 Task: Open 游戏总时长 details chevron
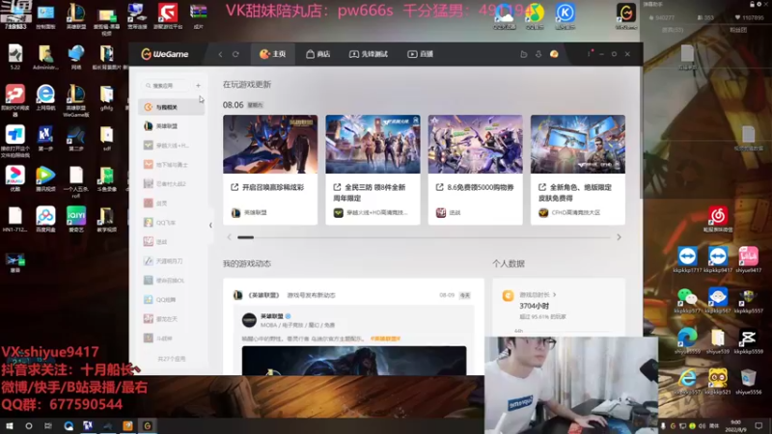coord(554,295)
